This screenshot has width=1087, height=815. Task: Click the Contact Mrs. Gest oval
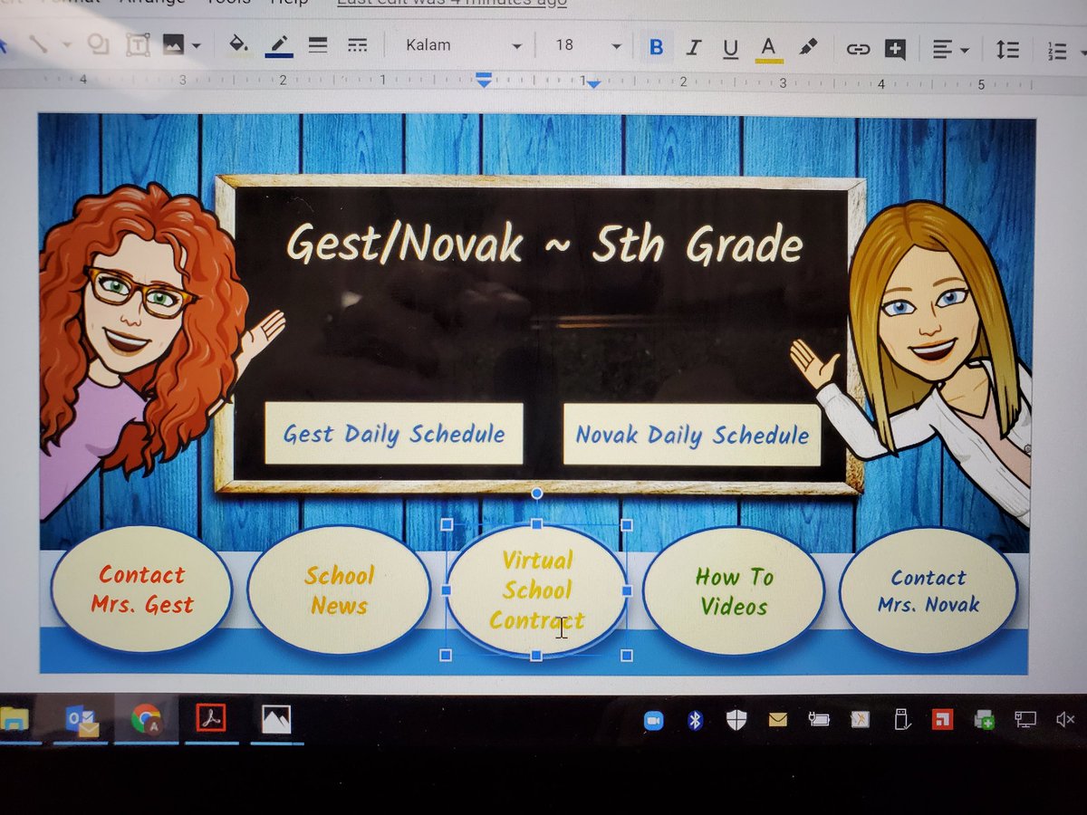click(x=141, y=590)
